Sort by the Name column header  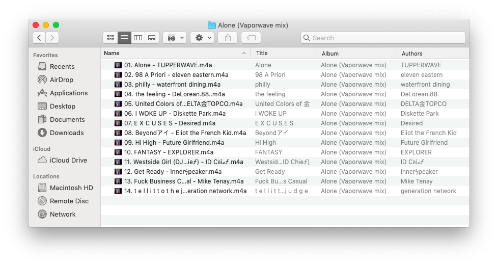(x=175, y=53)
